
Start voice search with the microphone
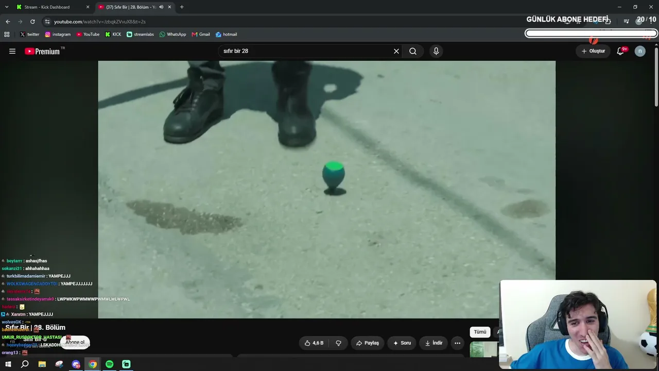click(436, 51)
